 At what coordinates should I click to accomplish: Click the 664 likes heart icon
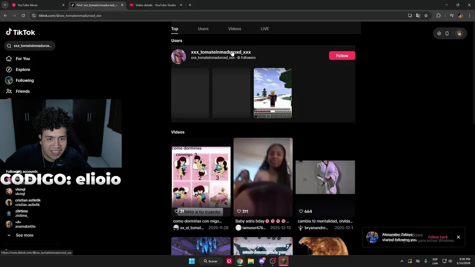point(301,211)
